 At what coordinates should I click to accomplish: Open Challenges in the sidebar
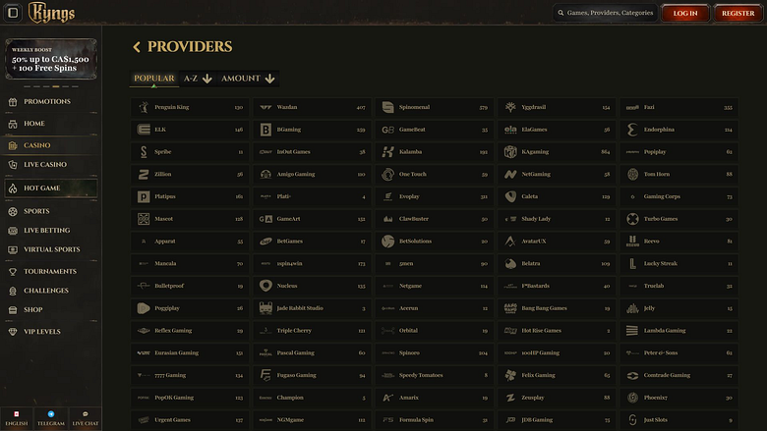coord(51,291)
